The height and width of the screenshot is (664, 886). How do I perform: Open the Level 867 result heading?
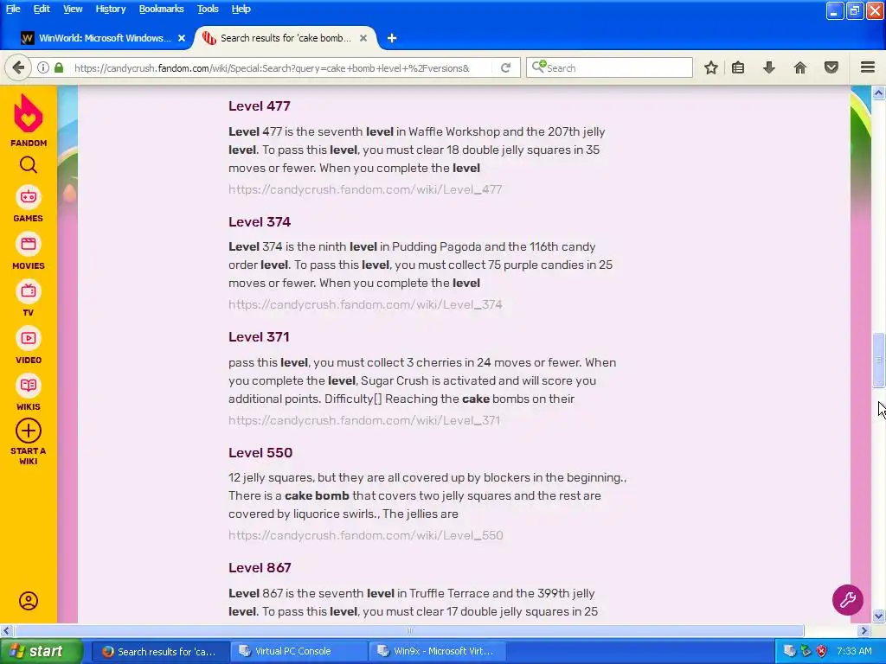pos(260,568)
